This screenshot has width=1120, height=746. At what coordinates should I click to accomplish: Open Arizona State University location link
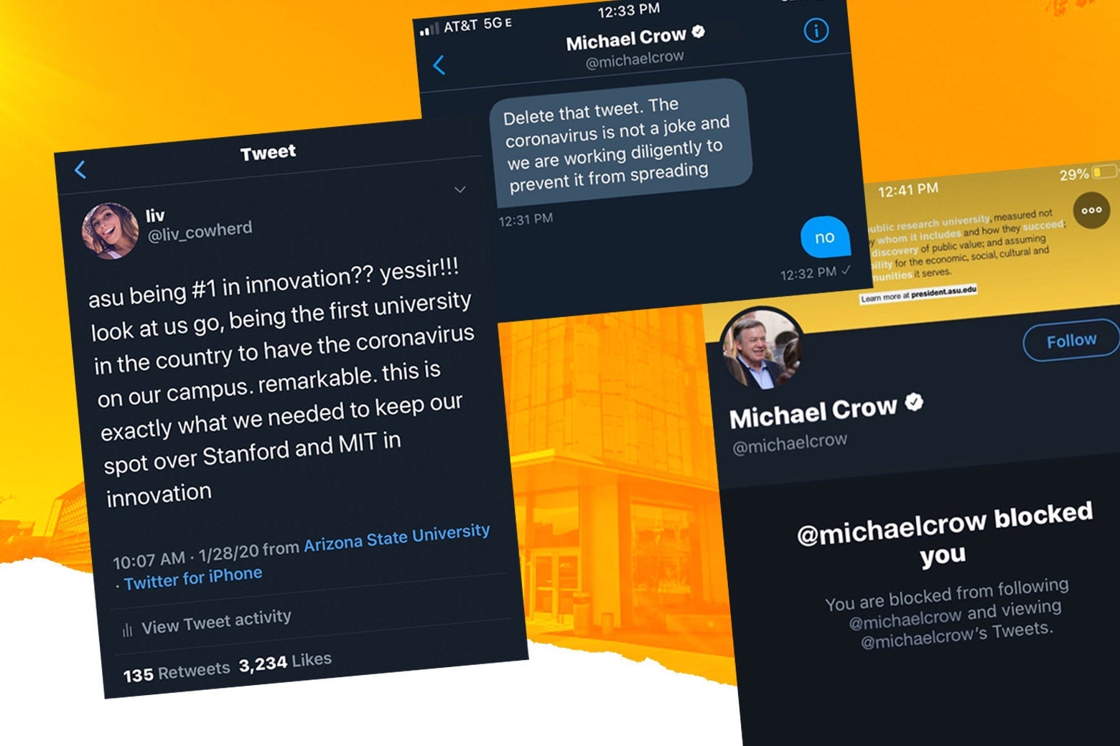(x=397, y=537)
